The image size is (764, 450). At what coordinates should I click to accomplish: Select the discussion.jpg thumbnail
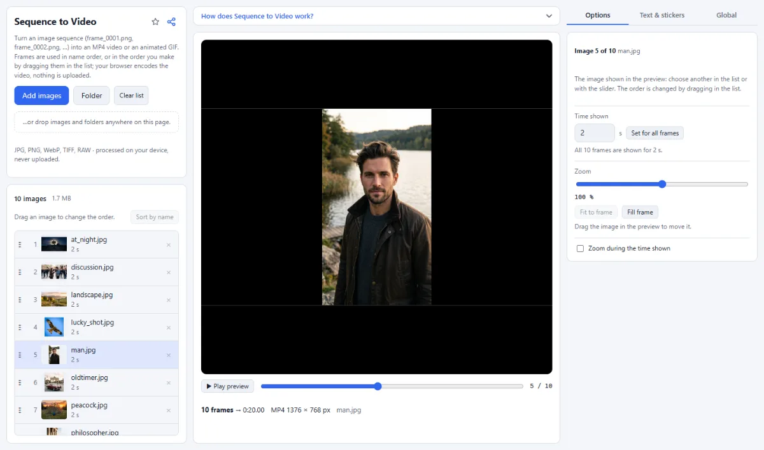(54, 272)
